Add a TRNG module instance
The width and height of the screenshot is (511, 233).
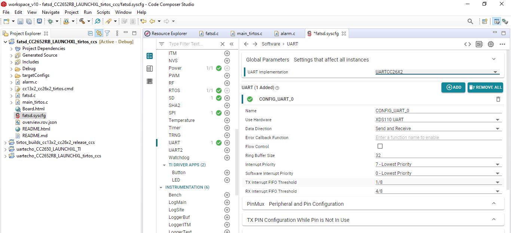click(227, 135)
